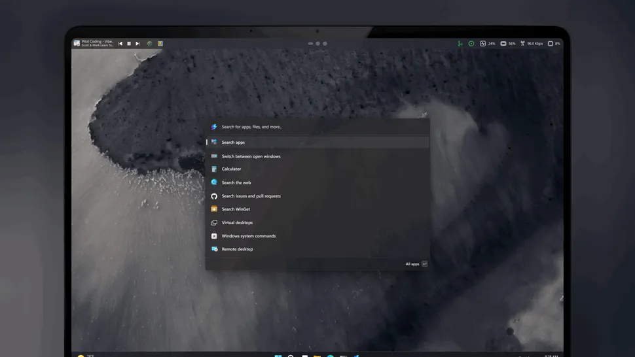Click the green git branch icon in the top bar
This screenshot has height=357, width=635.
click(460, 43)
